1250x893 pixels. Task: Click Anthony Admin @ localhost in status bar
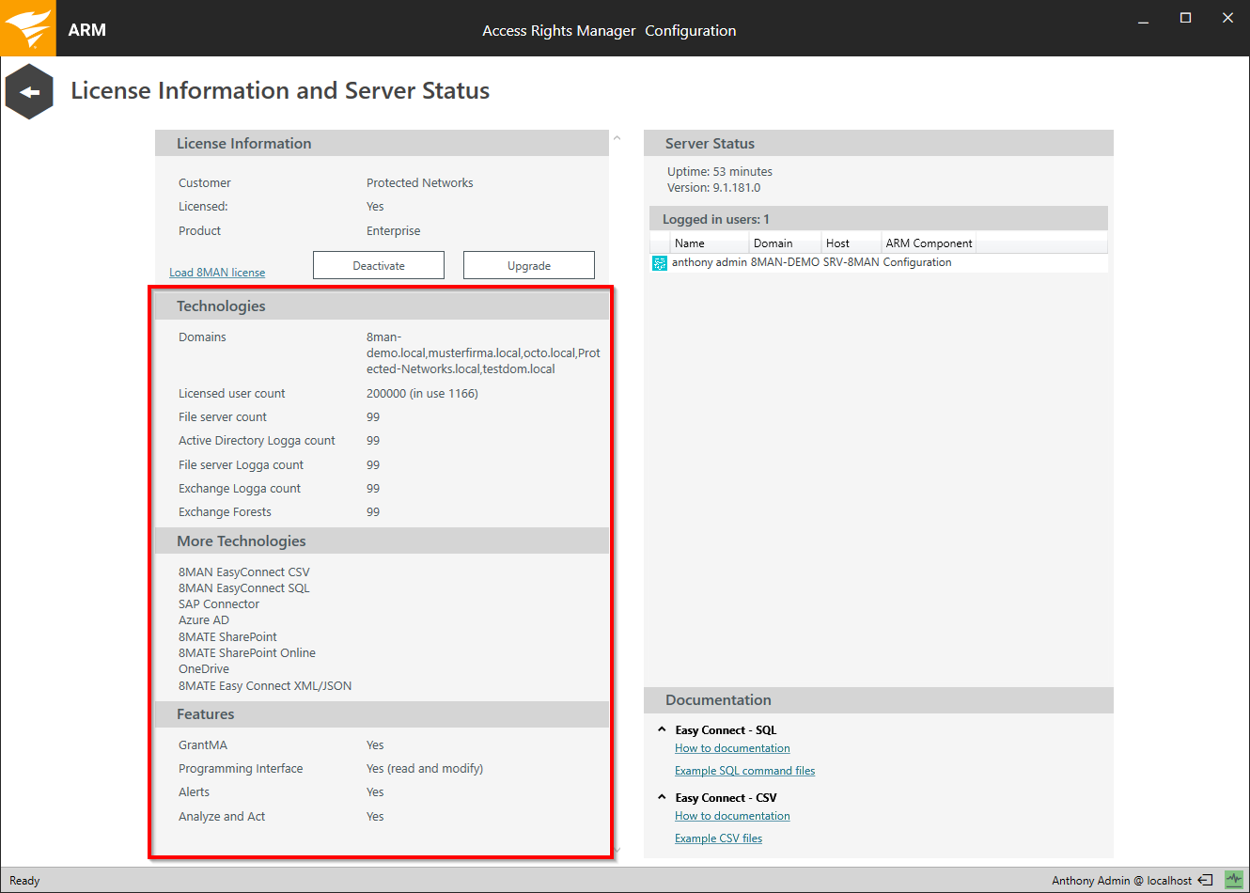[1123, 880]
